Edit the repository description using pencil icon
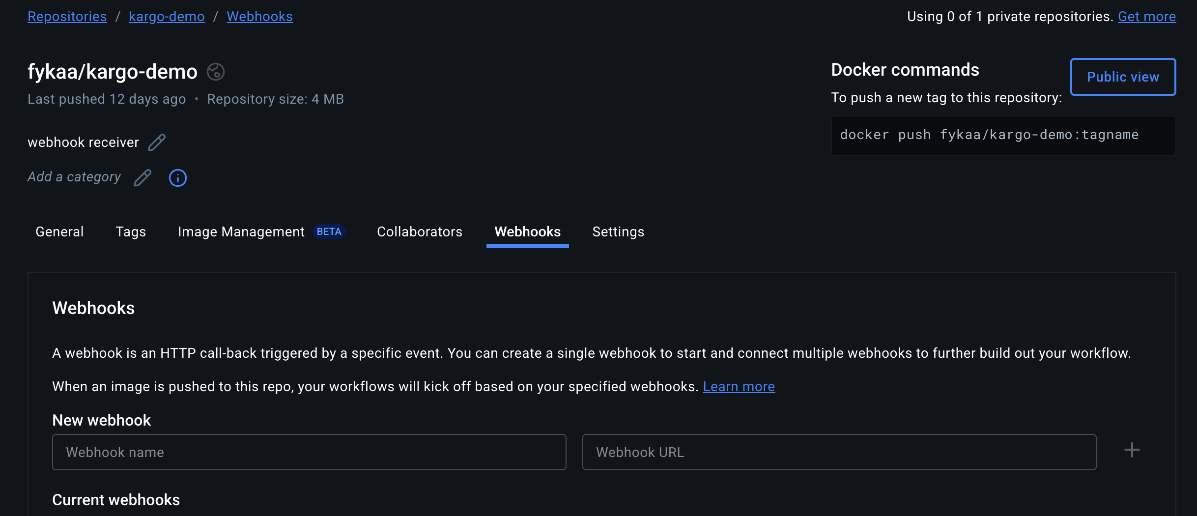1197x516 pixels. 157,142
